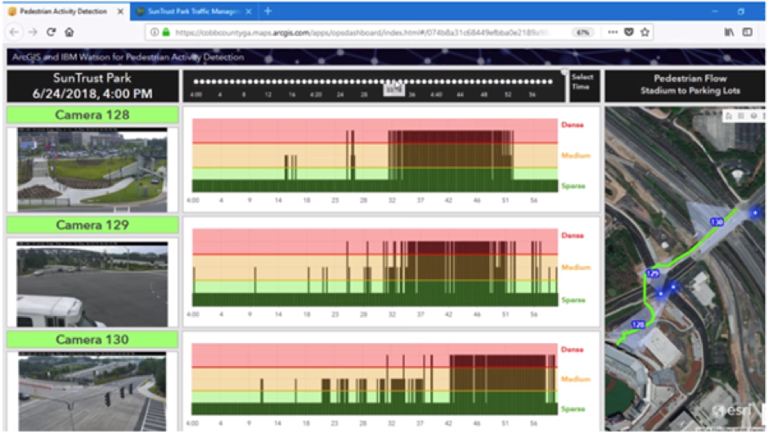Click the 130 camera marker on map
The height and width of the screenshot is (434, 769).
tap(717, 223)
